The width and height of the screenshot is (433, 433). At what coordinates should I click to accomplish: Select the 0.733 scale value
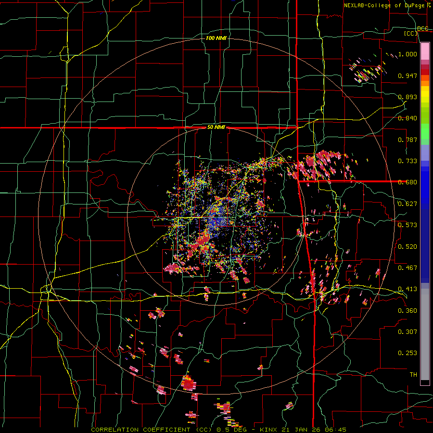point(408,161)
